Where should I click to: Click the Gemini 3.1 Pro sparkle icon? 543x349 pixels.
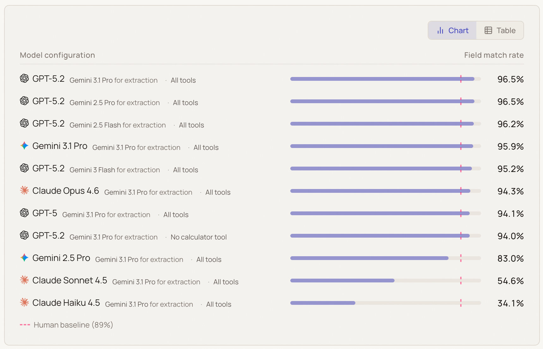(24, 145)
